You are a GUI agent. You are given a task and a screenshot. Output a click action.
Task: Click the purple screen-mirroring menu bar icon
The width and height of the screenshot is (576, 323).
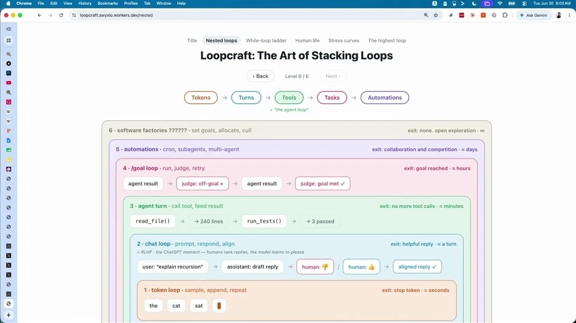487,4
